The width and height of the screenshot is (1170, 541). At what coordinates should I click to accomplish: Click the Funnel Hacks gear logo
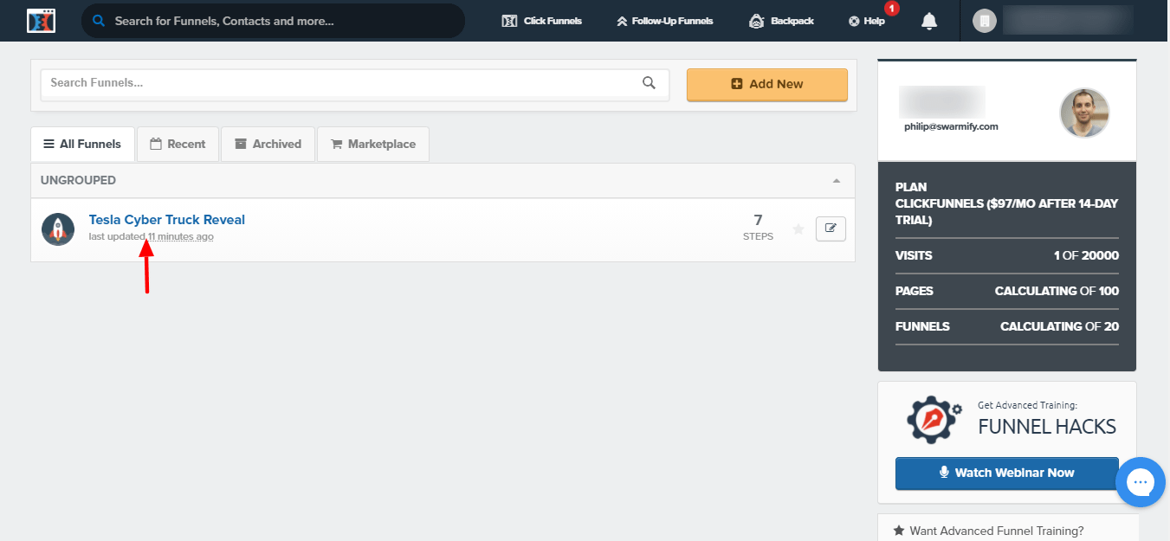tap(934, 419)
